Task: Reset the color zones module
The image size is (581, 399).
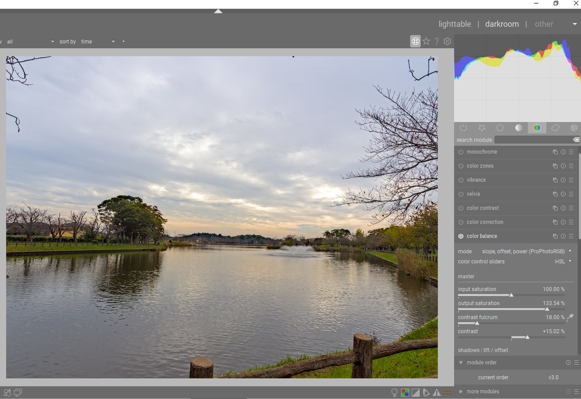Action: pyautogui.click(x=563, y=166)
